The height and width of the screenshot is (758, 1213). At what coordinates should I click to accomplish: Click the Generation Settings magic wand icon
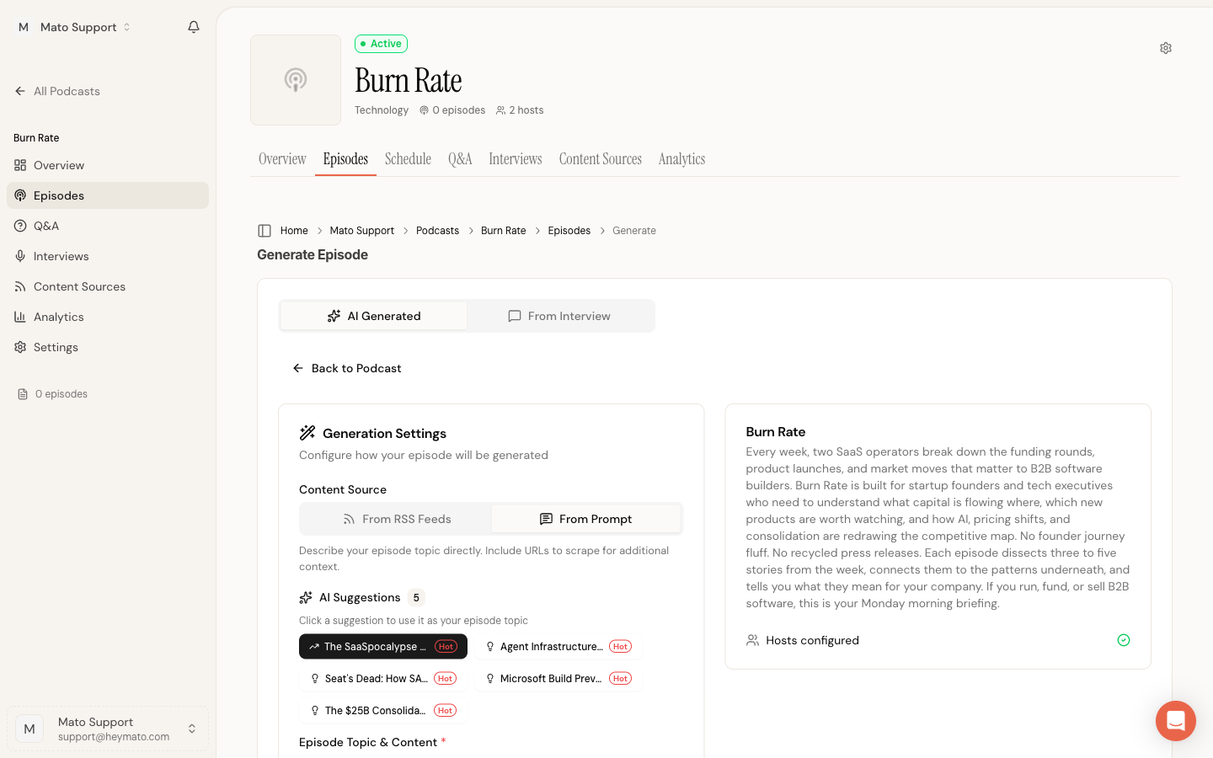pos(307,433)
